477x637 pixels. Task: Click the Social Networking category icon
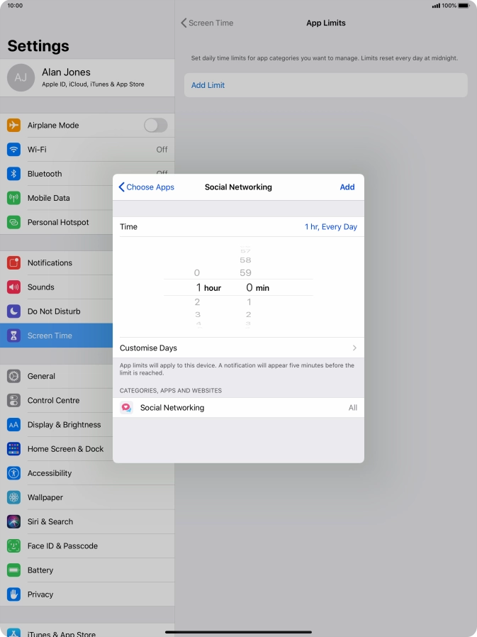pos(126,408)
